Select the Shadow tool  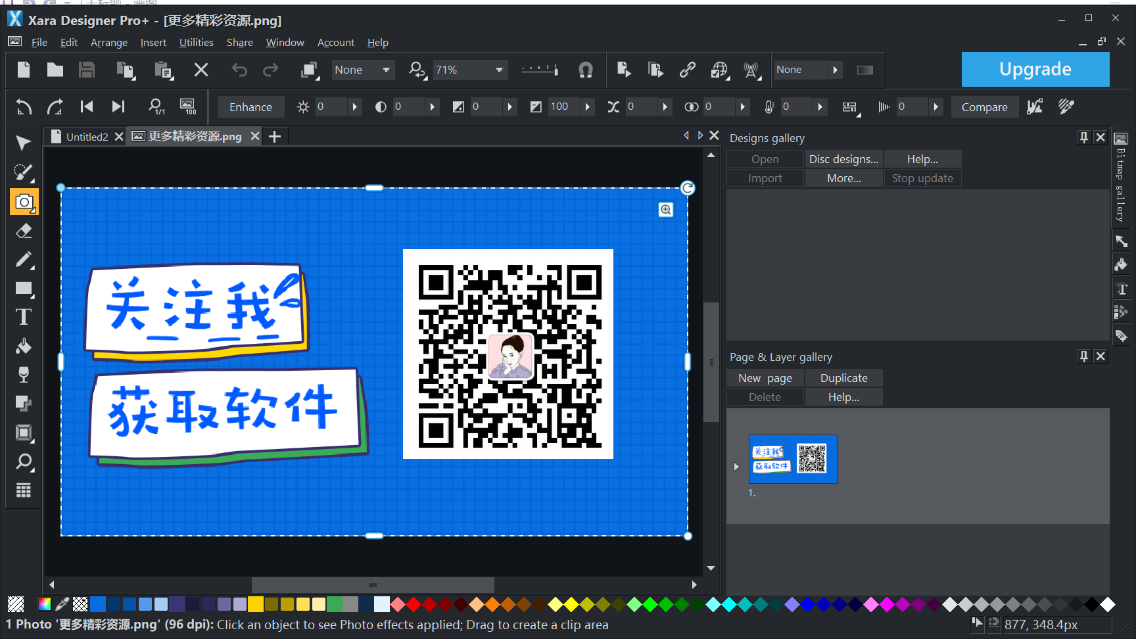coord(24,404)
